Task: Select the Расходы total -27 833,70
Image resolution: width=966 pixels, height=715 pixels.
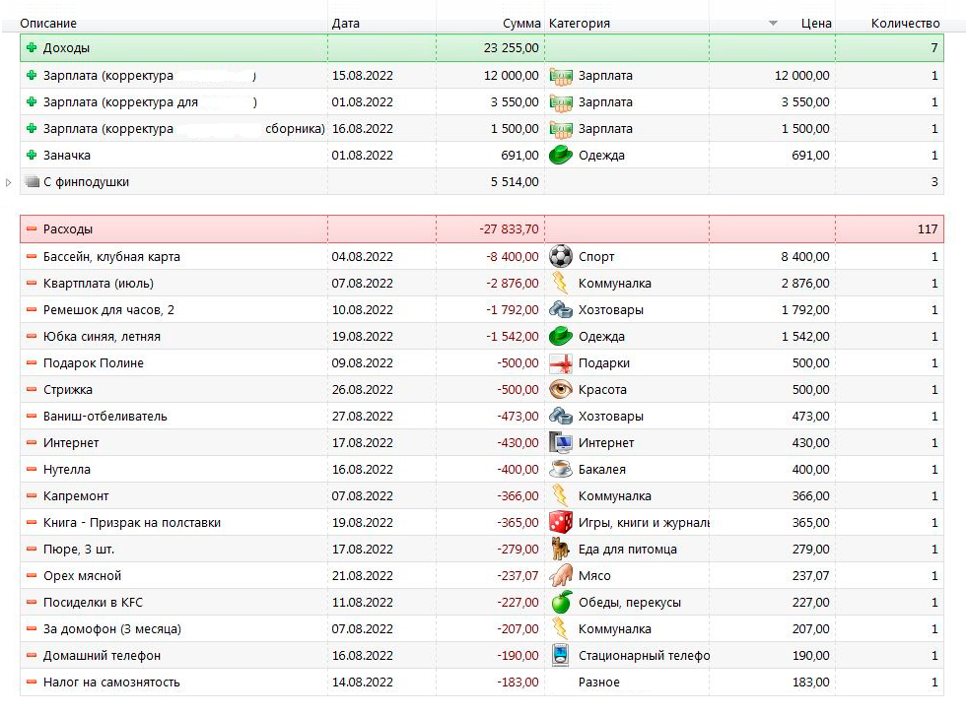Action: [x=509, y=228]
